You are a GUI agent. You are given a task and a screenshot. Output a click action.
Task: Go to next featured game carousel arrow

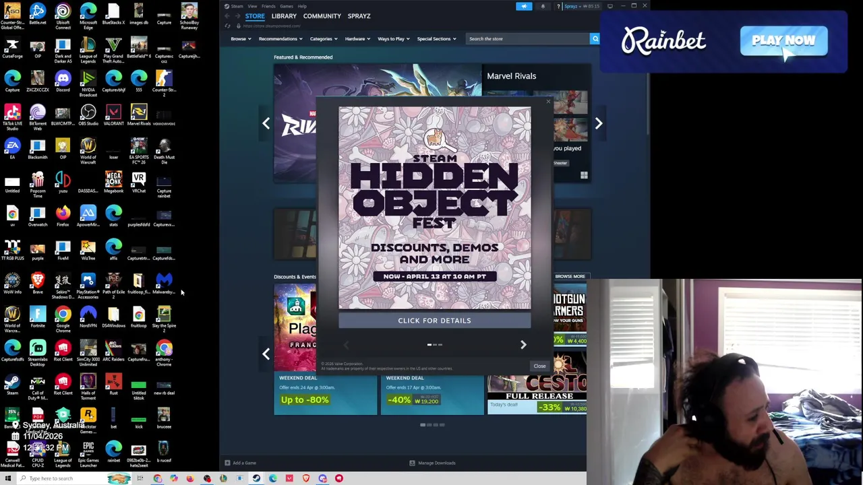tap(599, 123)
